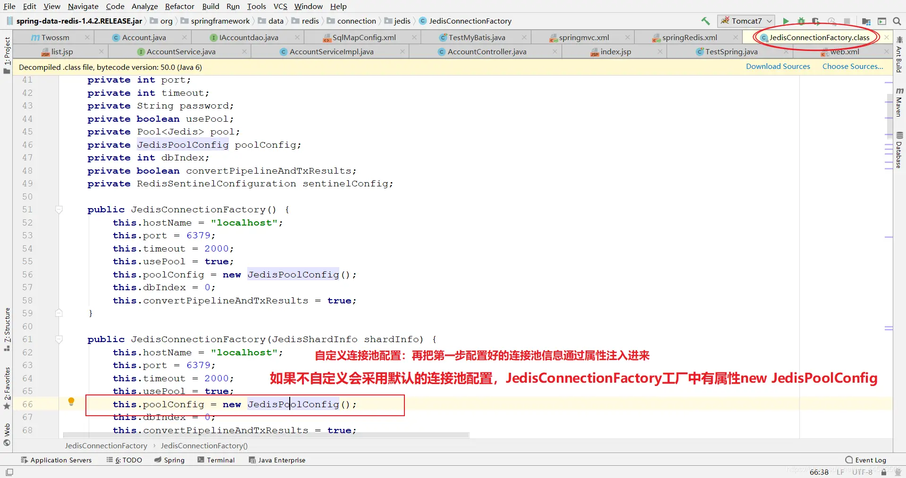Click the Build Project hammer icon

(705, 21)
